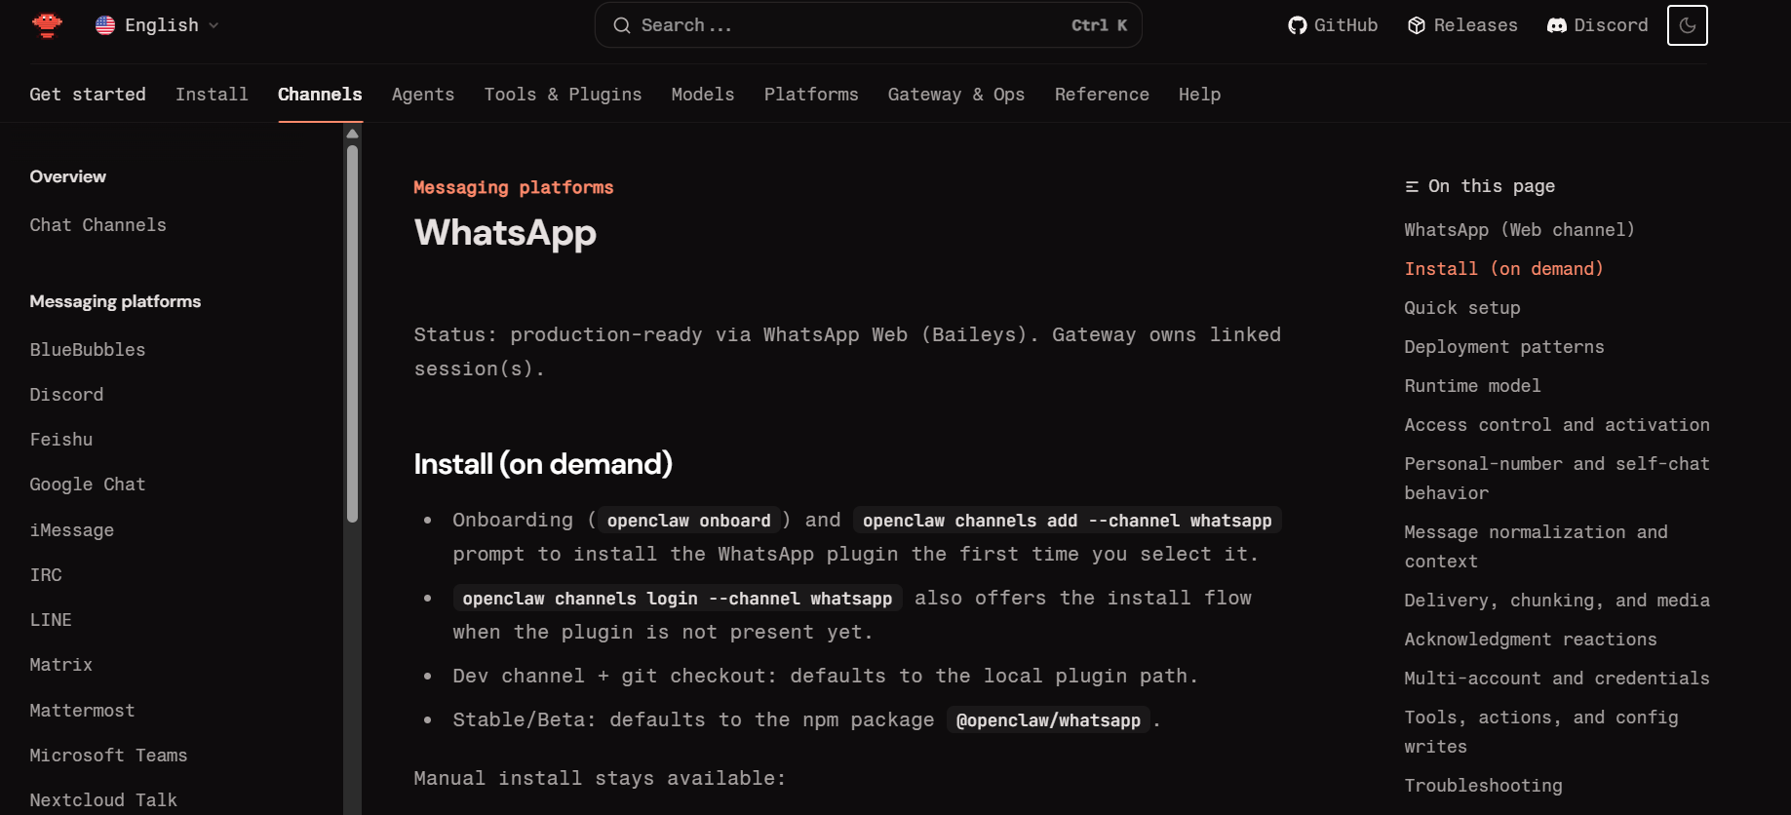Select the Channels tab

[320, 95]
